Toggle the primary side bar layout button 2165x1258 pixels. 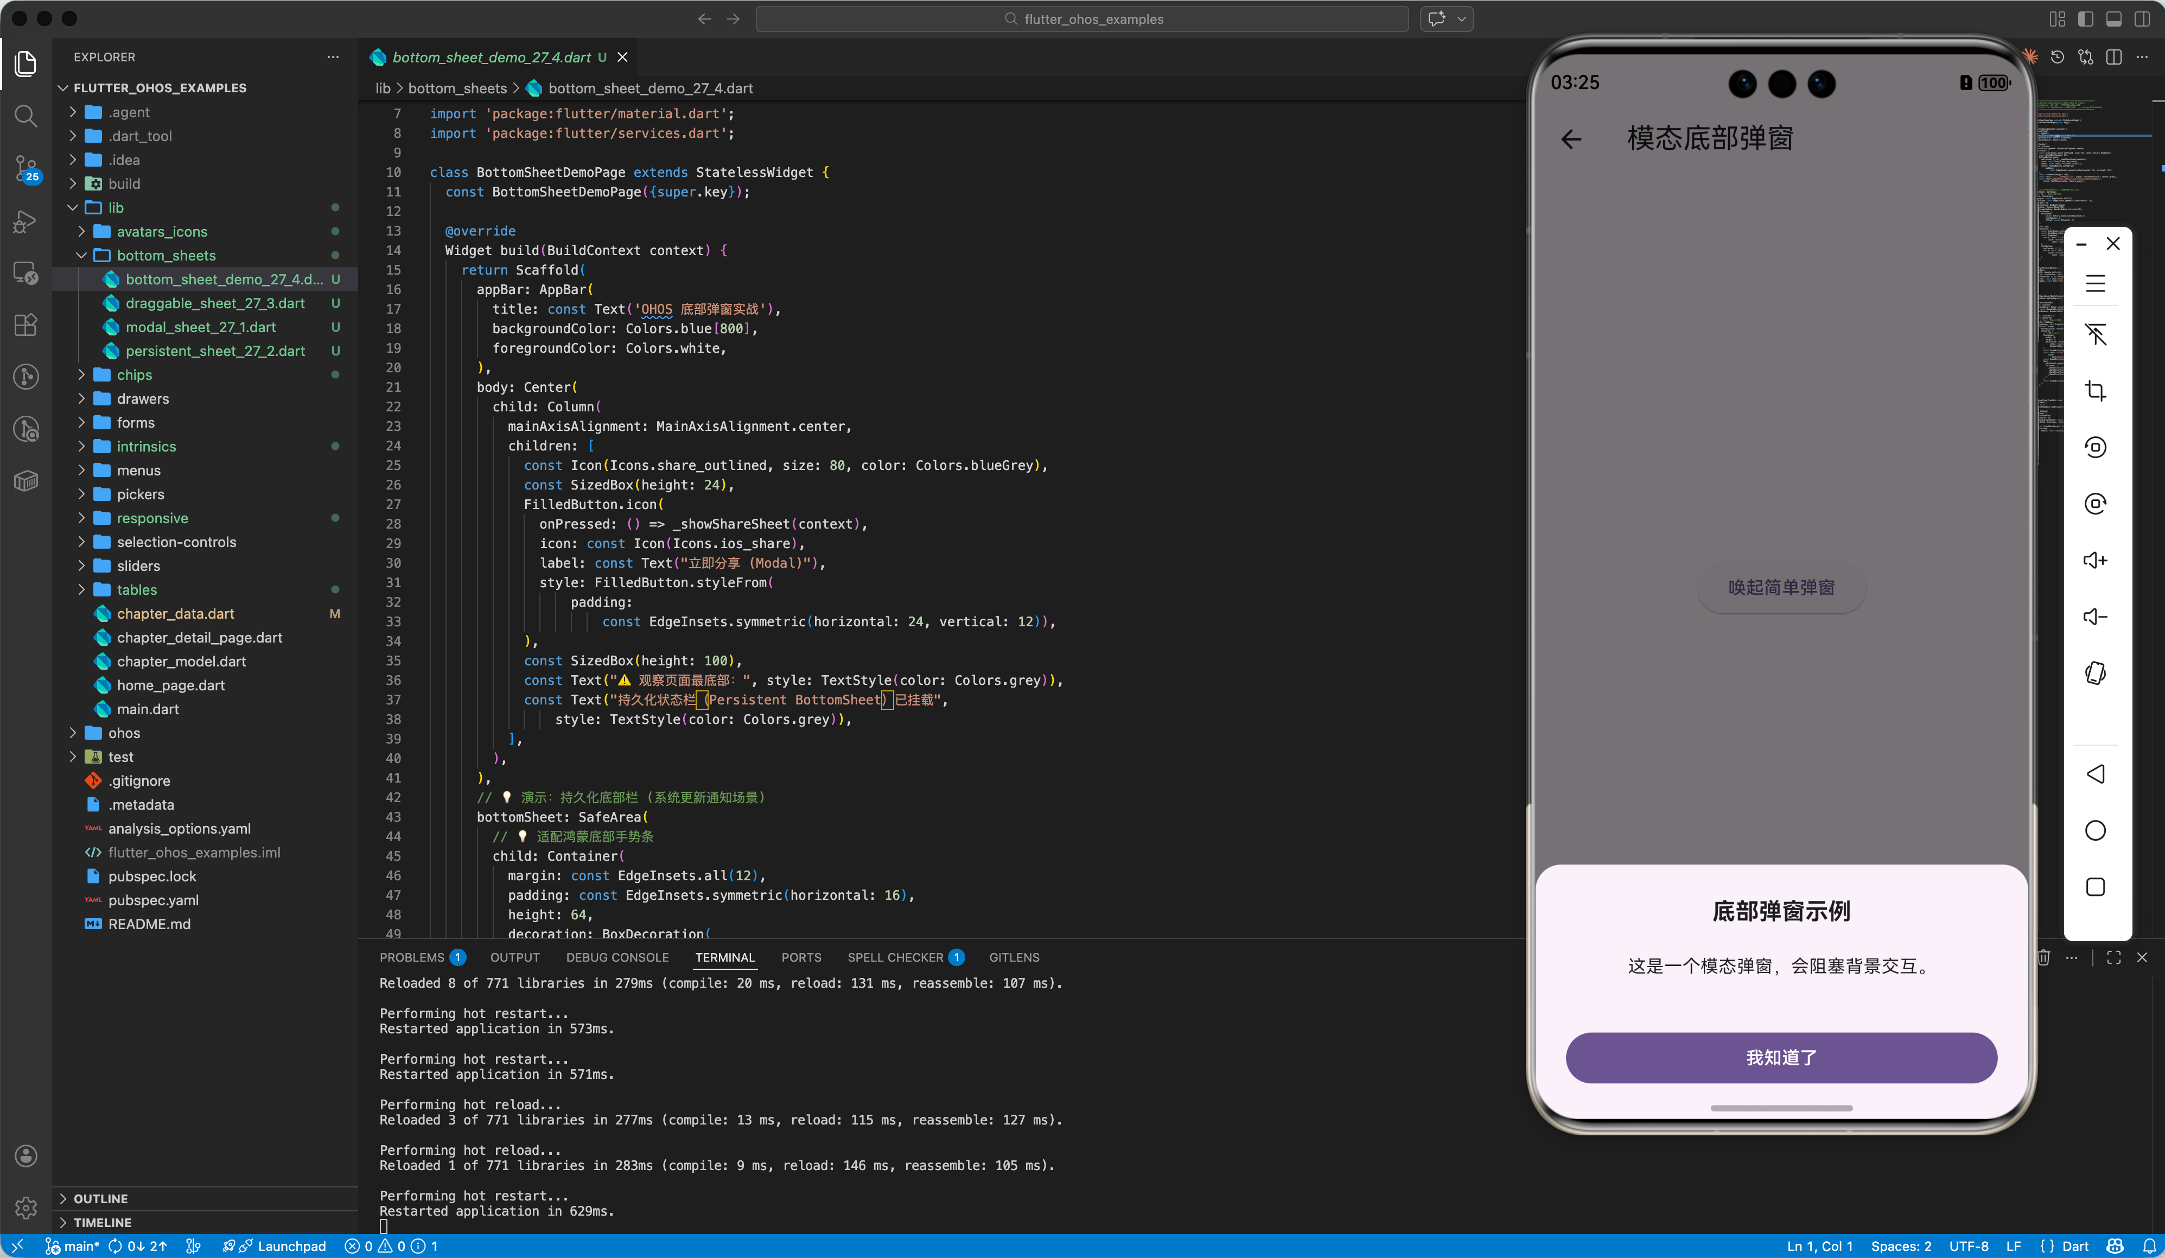[2085, 19]
